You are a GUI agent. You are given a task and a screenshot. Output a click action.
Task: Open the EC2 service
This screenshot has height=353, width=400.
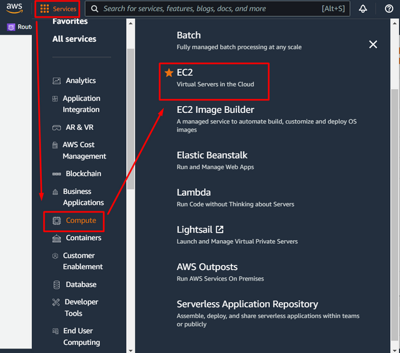[x=185, y=72]
